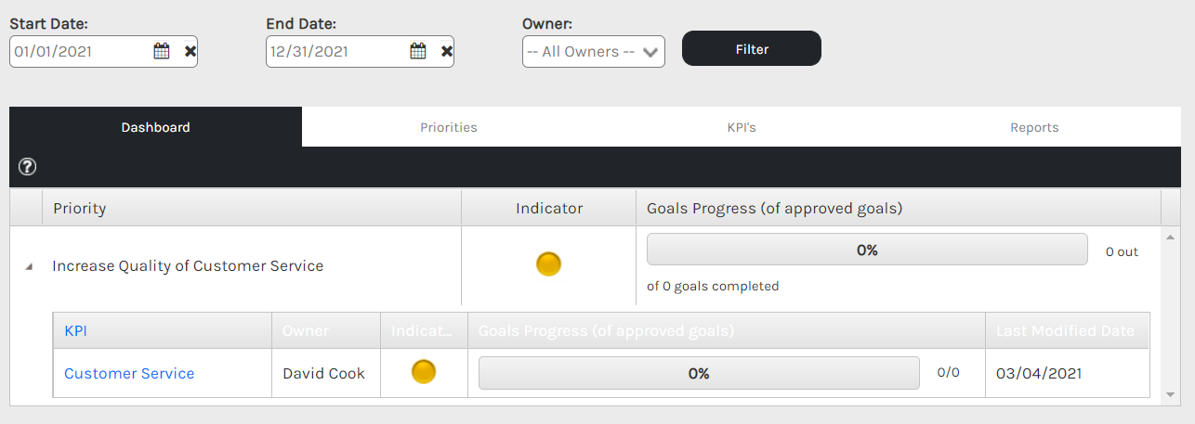
Task: Open the KPI's tab
Action: pos(742,127)
